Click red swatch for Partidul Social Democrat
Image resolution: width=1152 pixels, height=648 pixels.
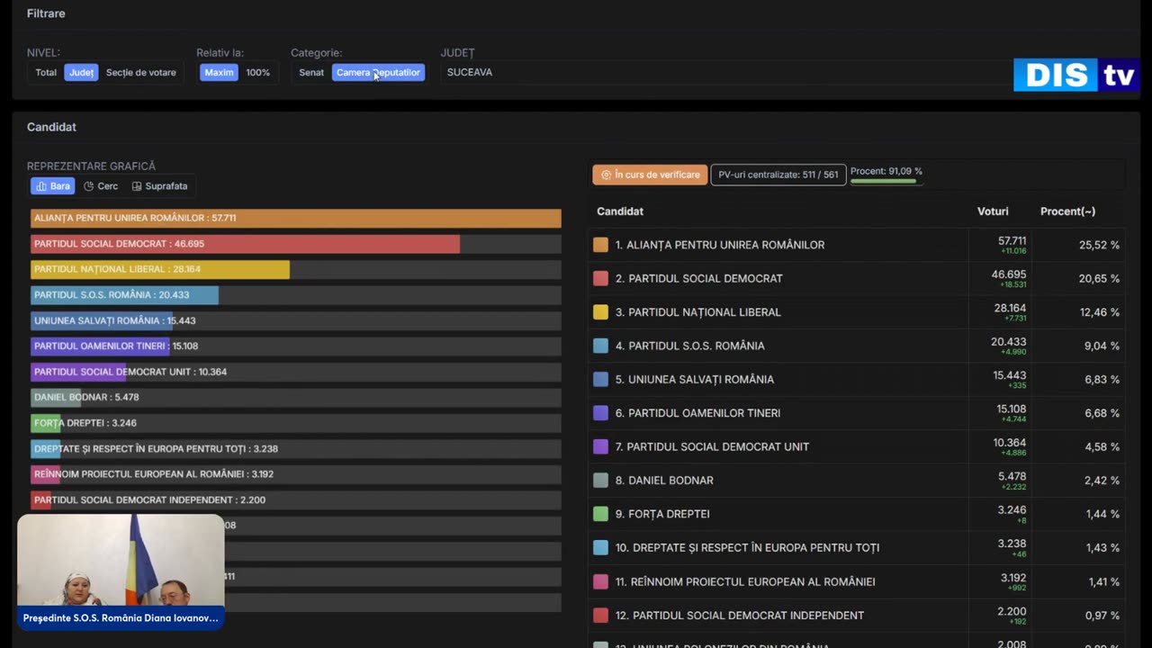[x=600, y=278]
